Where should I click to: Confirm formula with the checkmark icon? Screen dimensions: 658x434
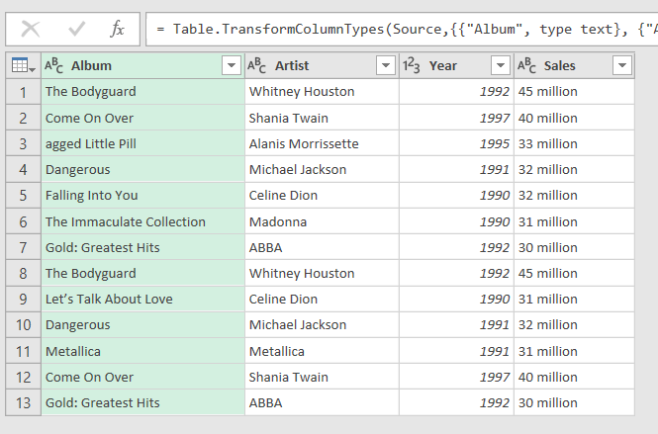pyautogui.click(x=77, y=30)
